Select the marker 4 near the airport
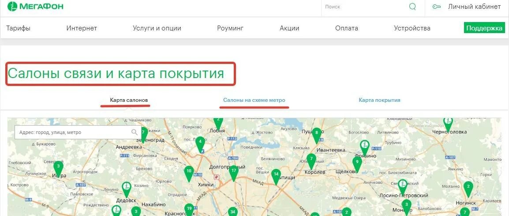Screen dimensions: 509x216 (x=200, y=145)
